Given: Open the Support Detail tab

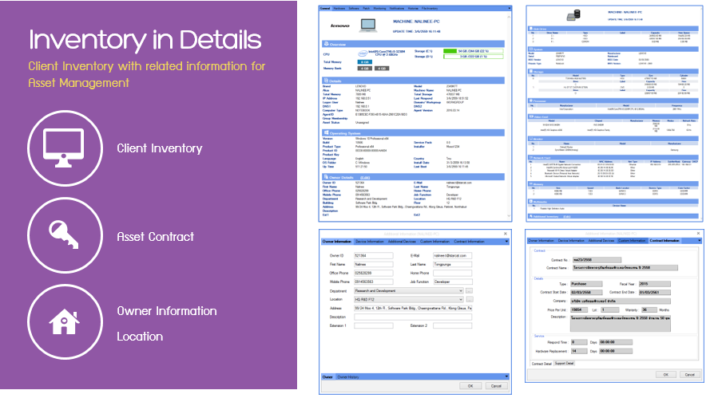Looking at the screenshot, I should [x=565, y=364].
